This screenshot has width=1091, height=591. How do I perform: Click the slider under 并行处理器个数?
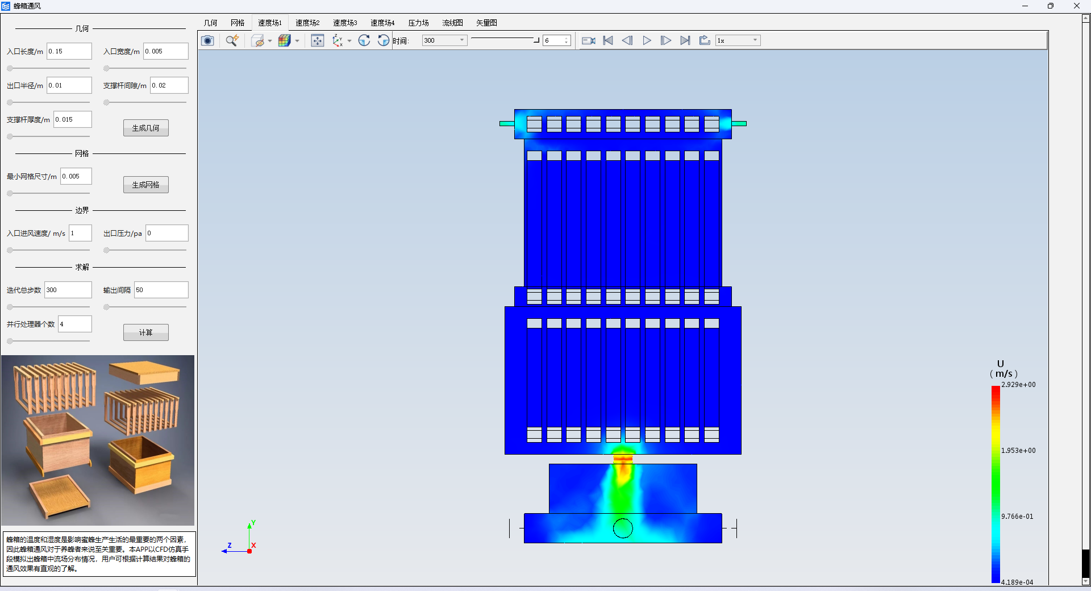48,341
